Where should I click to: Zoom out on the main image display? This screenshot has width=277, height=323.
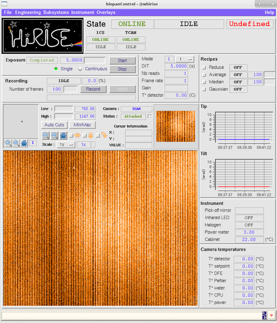point(55,136)
